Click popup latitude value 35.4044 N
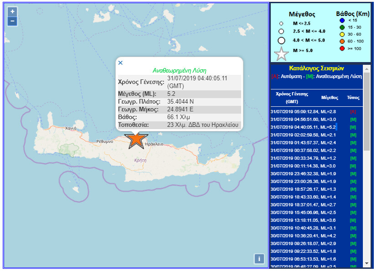This screenshot has height=272, width=377. pos(181,102)
